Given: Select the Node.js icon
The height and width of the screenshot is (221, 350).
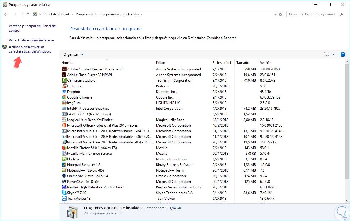Looking at the screenshot, I should click(x=64, y=159).
